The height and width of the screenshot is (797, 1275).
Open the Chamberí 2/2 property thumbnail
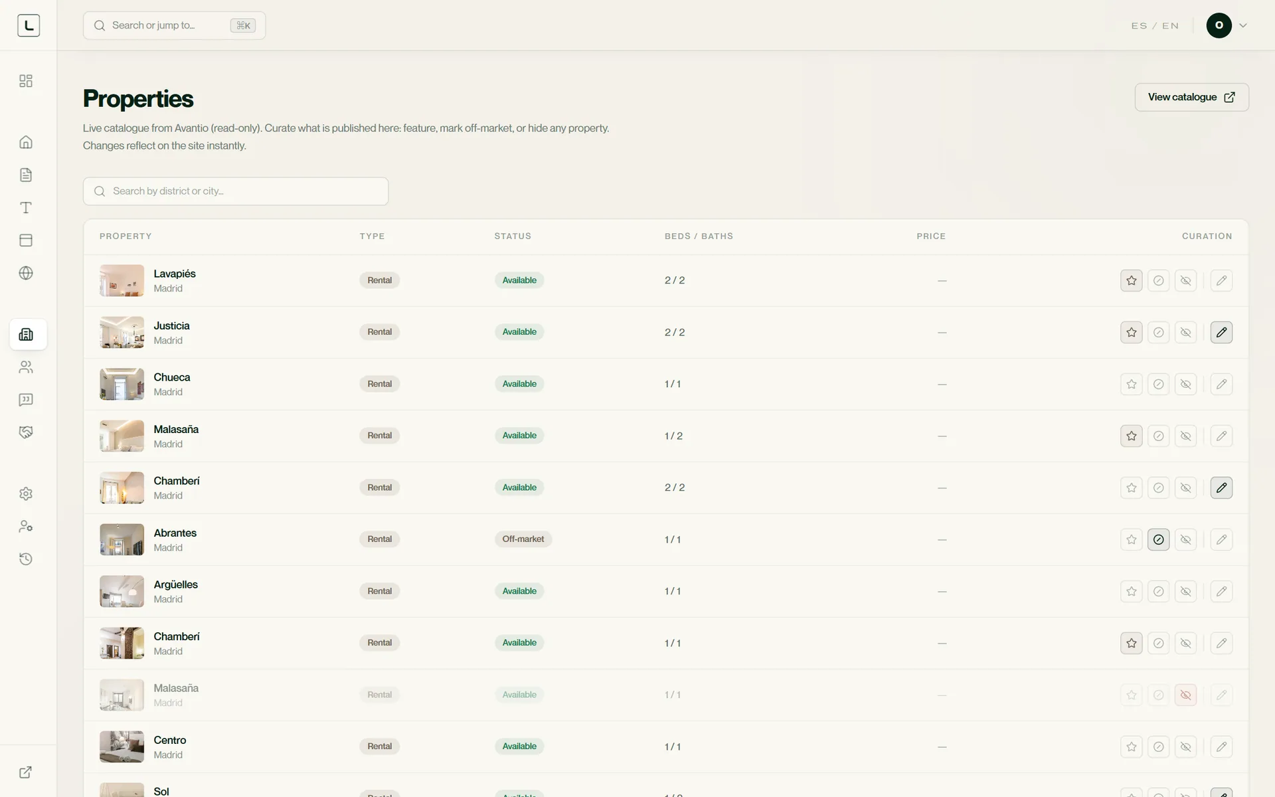(122, 487)
